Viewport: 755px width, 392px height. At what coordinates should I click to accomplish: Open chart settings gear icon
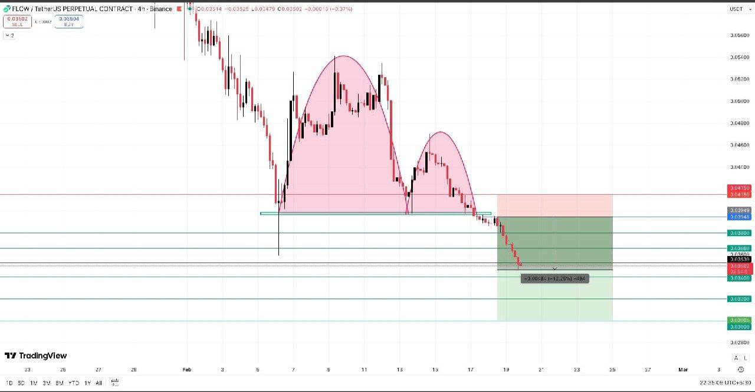coord(740,370)
